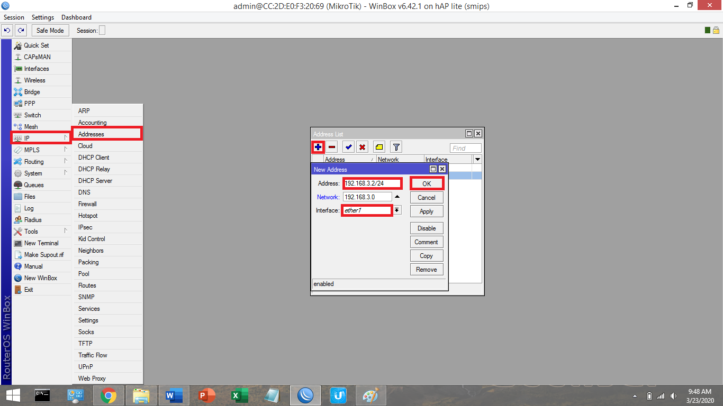Click Comment in the New Address dialog
723x406 pixels.
point(427,242)
